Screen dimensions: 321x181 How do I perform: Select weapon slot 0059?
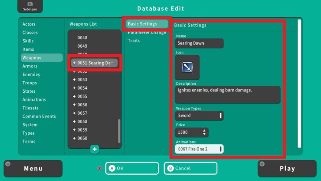coord(82,130)
